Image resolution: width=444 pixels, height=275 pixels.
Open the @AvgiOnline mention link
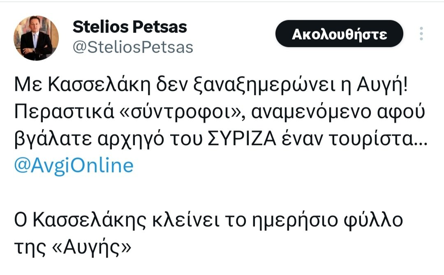click(x=74, y=165)
